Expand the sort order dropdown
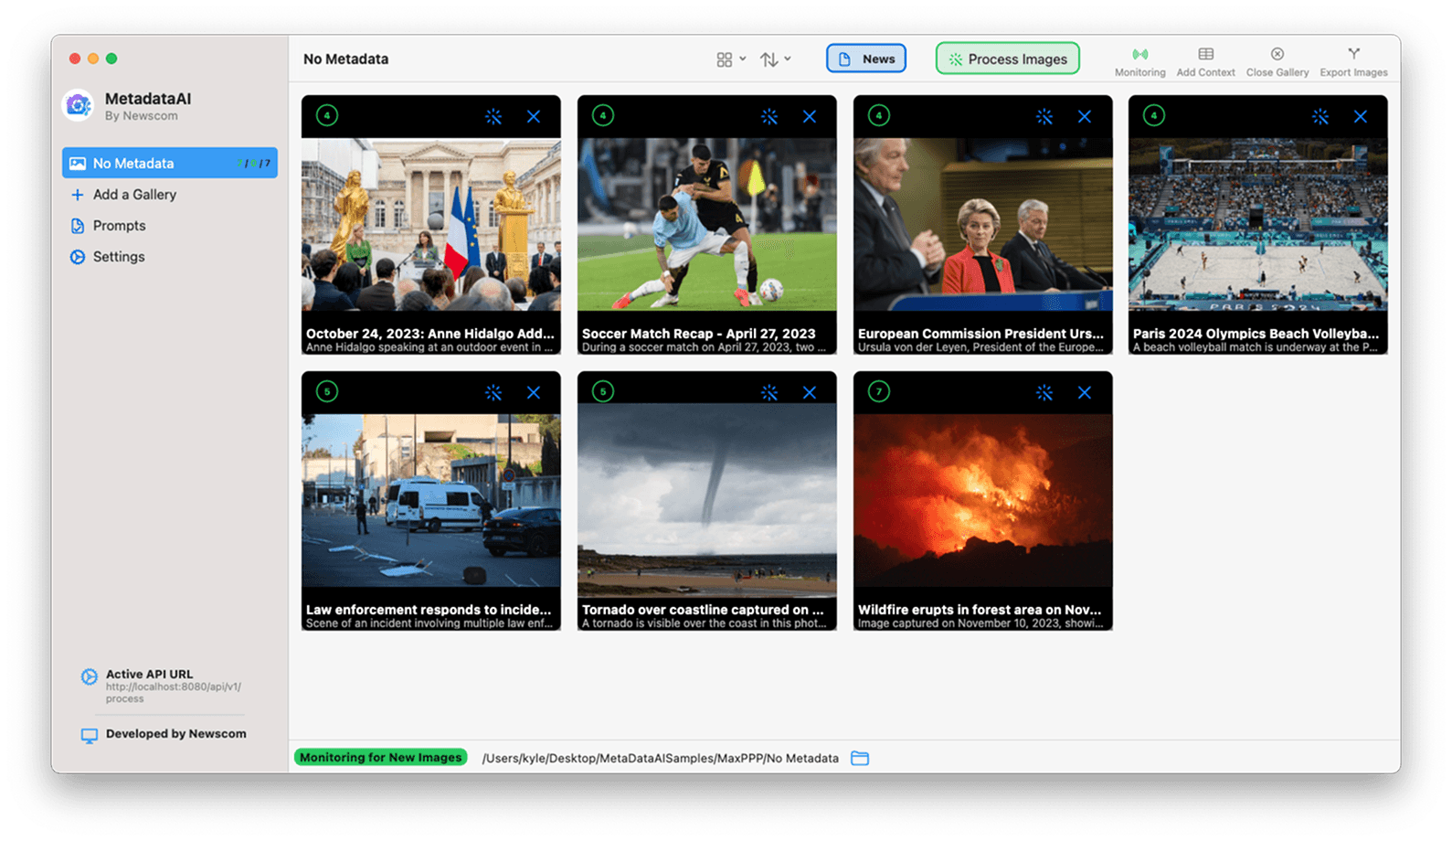This screenshot has height=841, width=1452. point(775,59)
